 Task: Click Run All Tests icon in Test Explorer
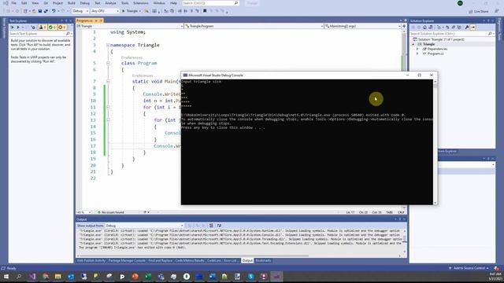13,28
